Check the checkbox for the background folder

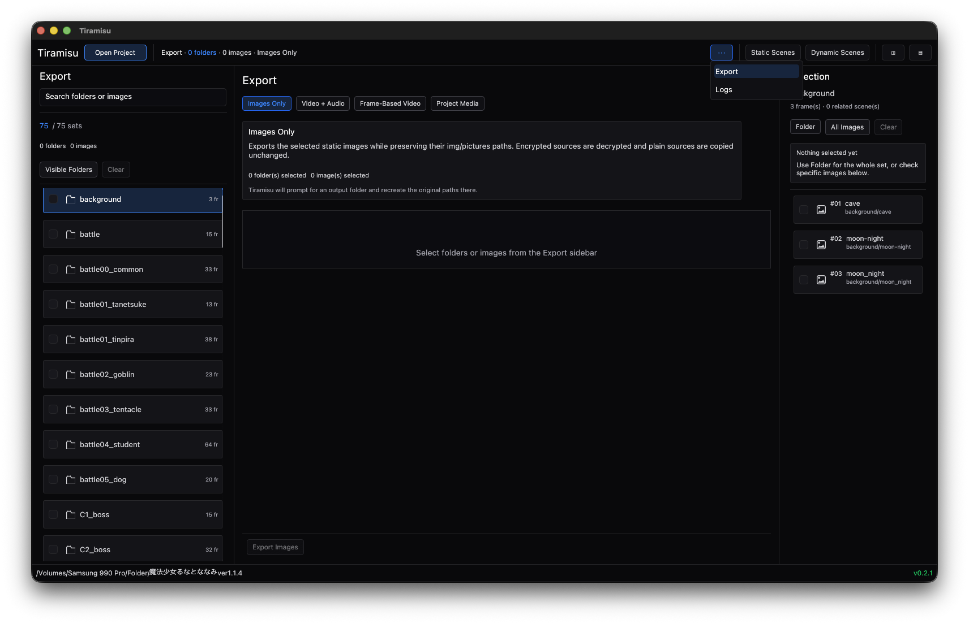coord(53,199)
